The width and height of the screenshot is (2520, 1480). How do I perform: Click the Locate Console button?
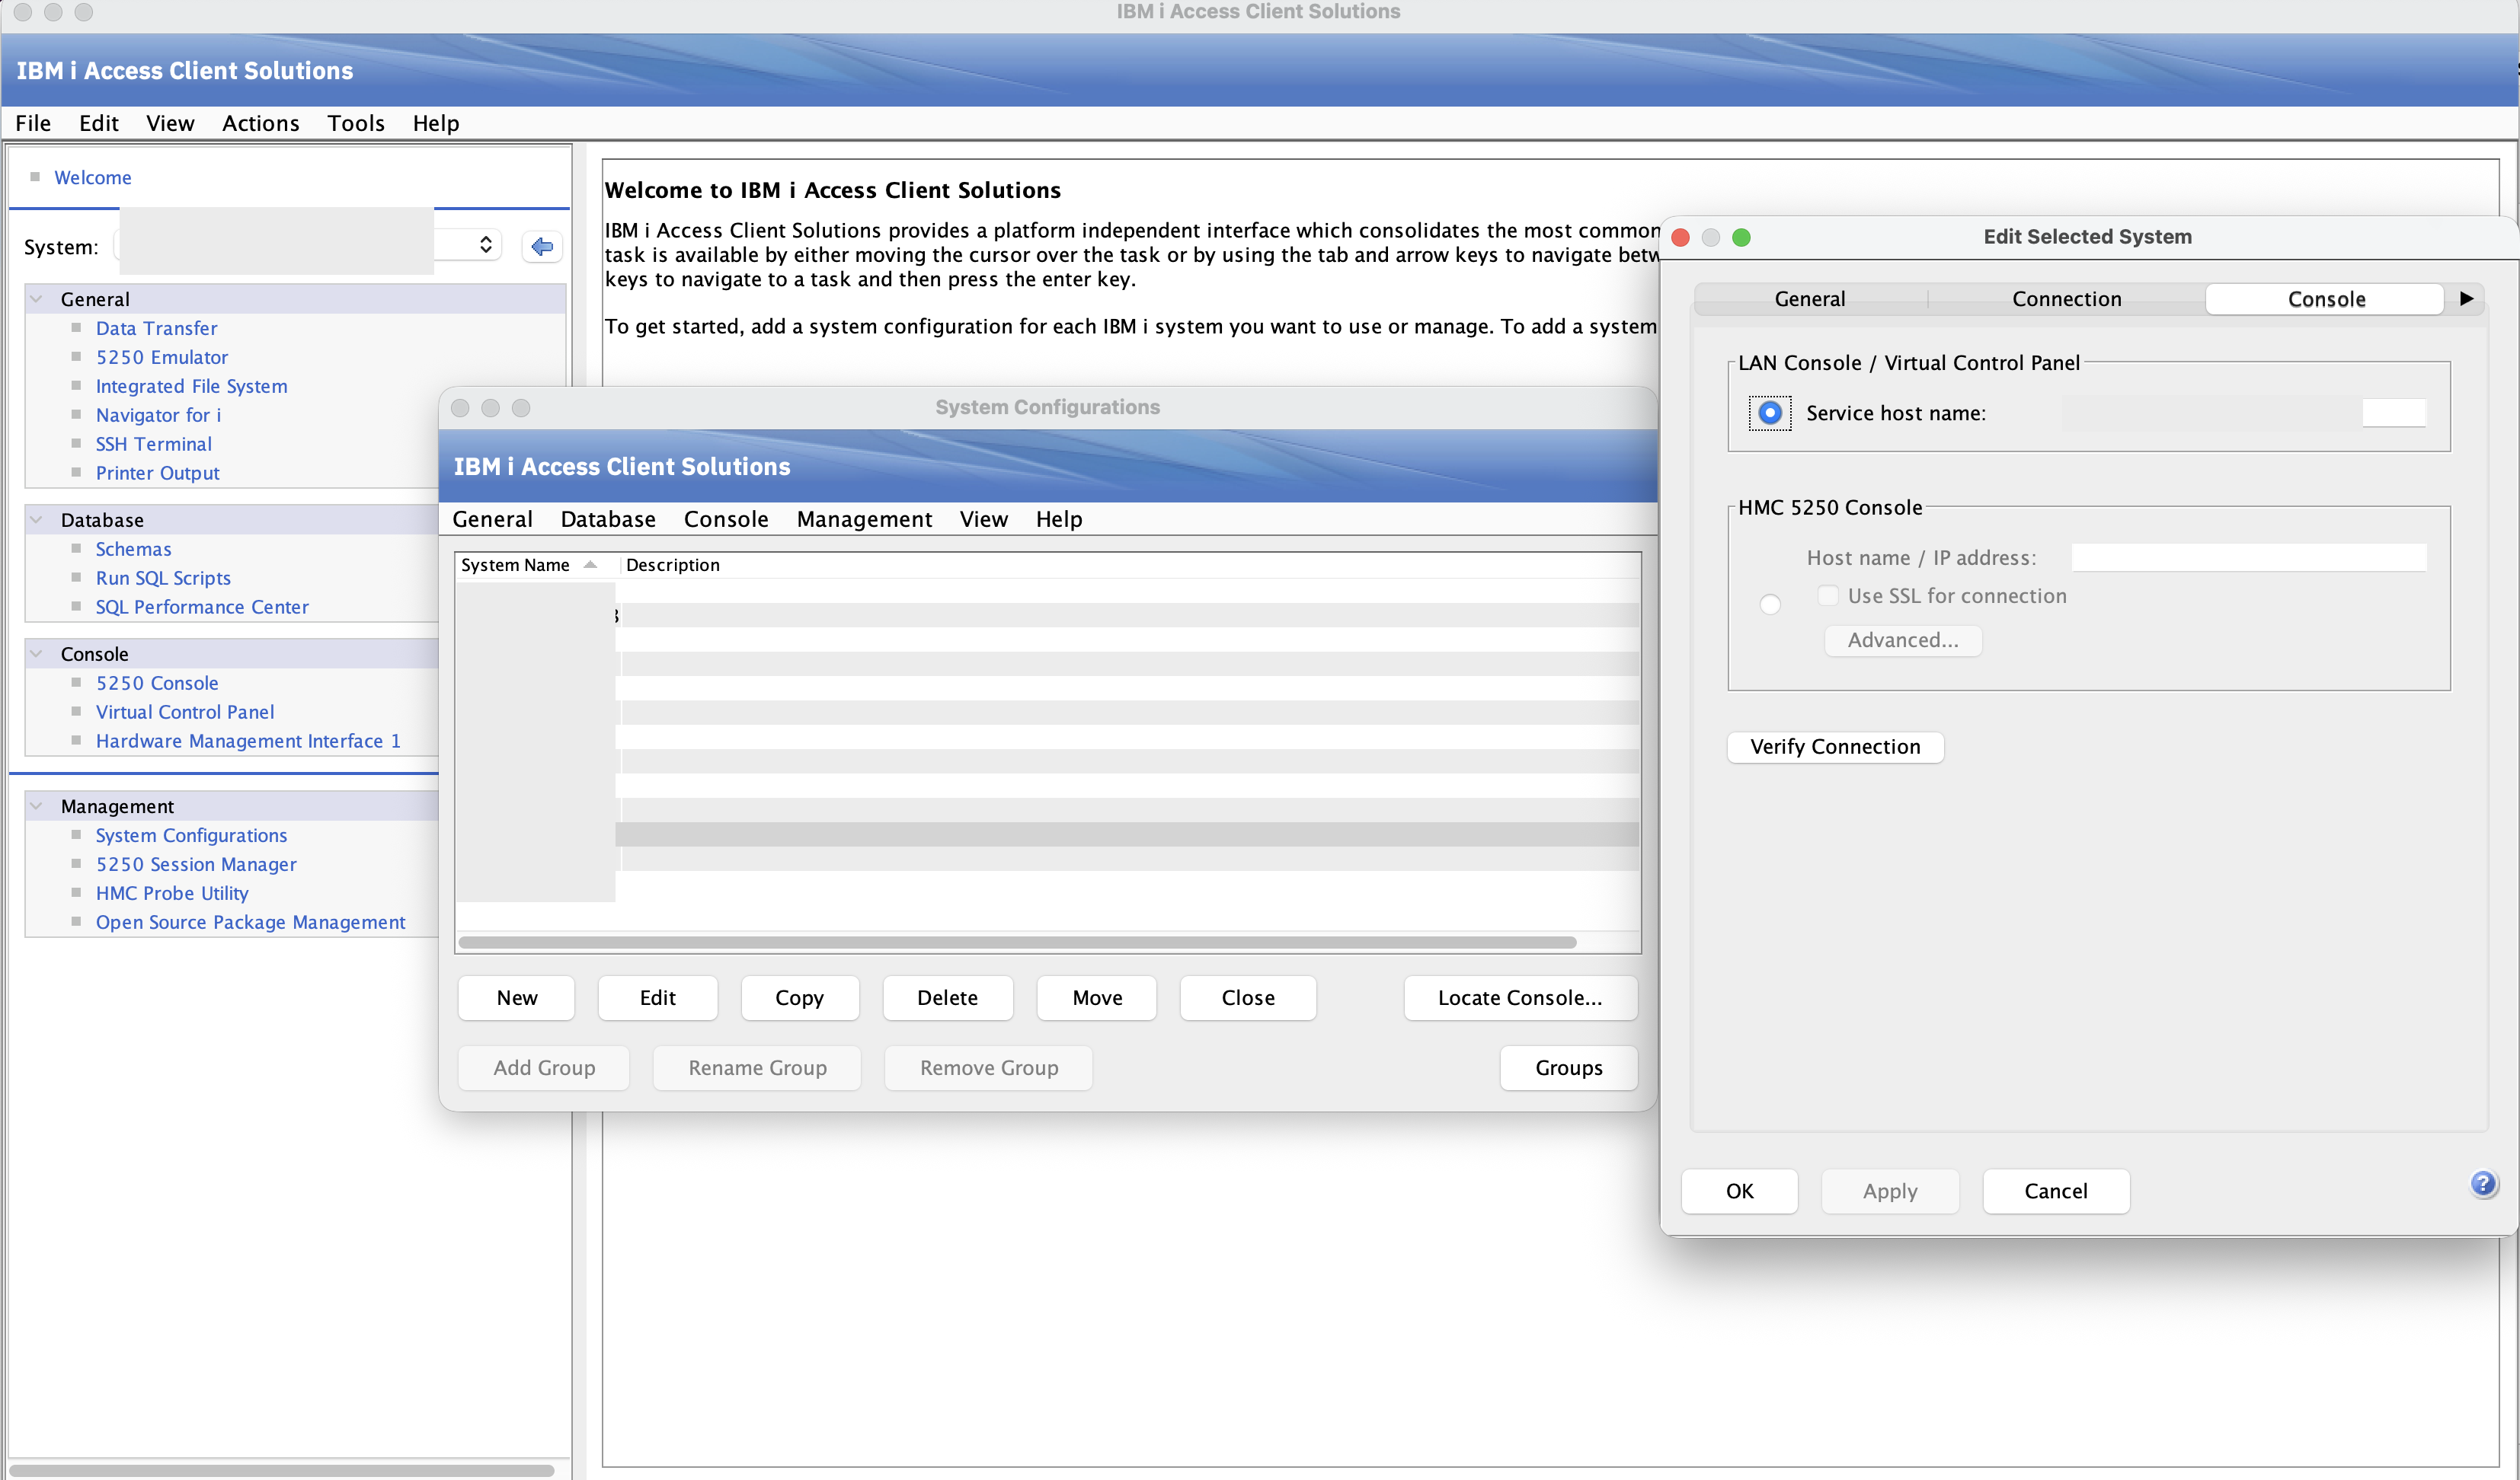[x=1520, y=997]
